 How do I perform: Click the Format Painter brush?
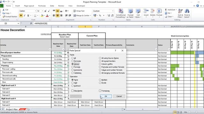4,16
